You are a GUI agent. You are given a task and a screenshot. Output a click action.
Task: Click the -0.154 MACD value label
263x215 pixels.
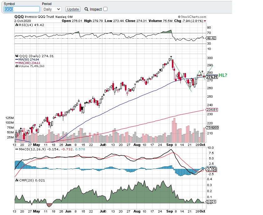point(211,169)
